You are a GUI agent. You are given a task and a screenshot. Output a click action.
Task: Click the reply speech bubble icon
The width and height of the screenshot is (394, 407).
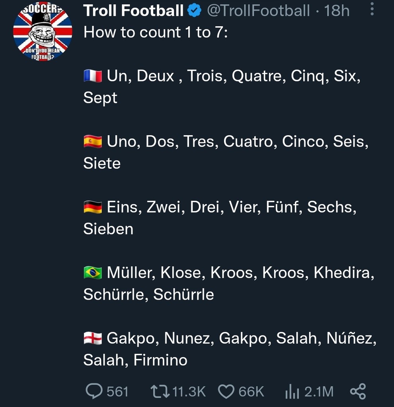(94, 391)
